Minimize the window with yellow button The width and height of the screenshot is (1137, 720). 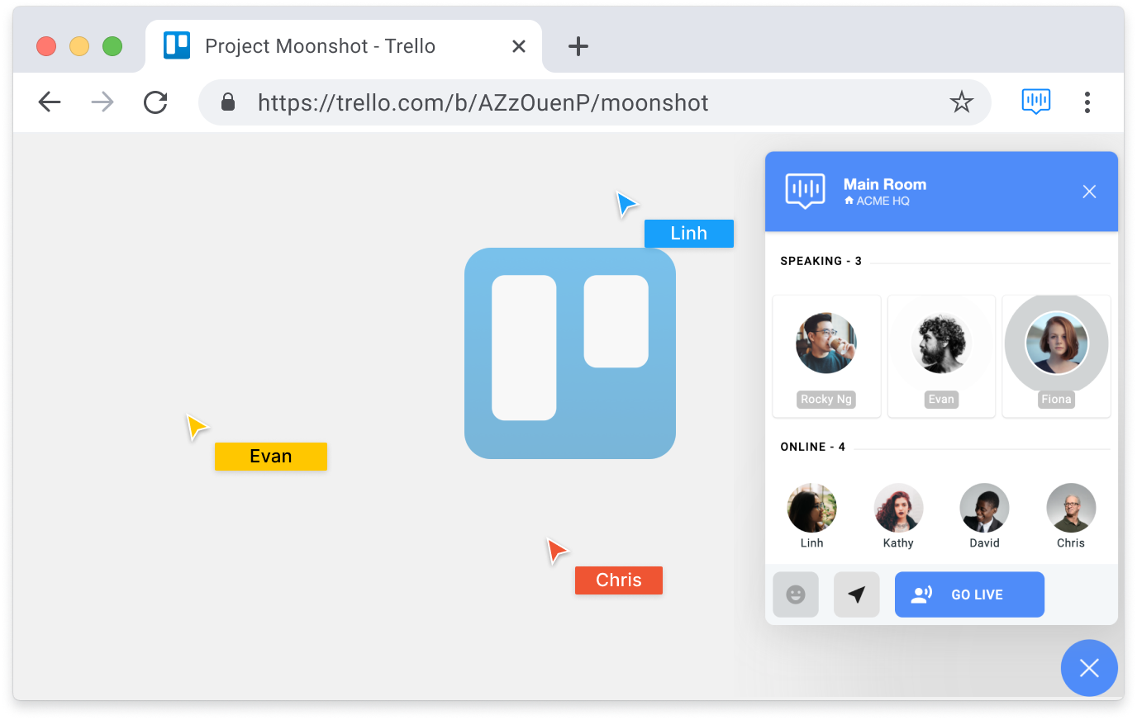79,46
